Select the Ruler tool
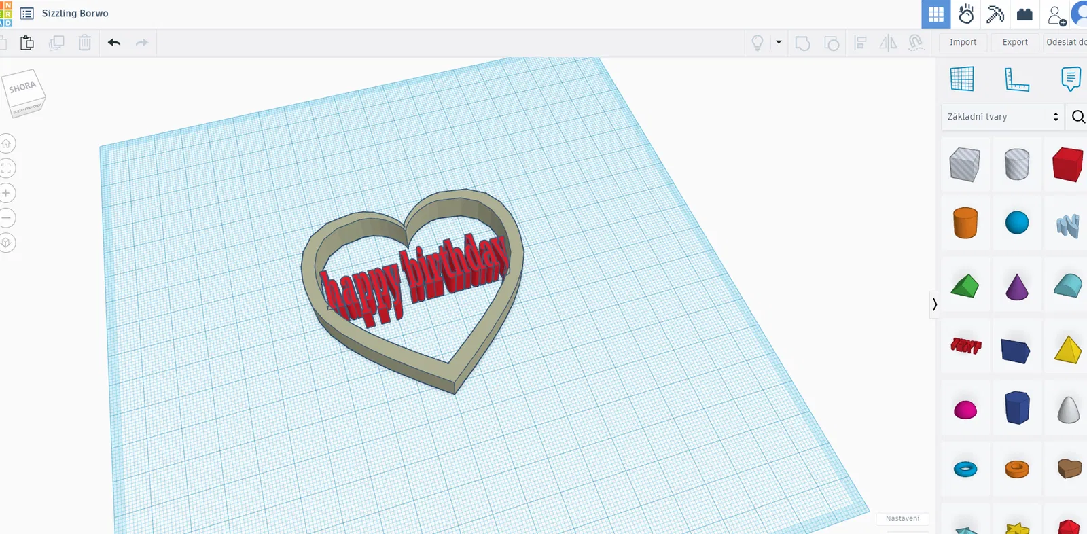 pyautogui.click(x=1017, y=79)
